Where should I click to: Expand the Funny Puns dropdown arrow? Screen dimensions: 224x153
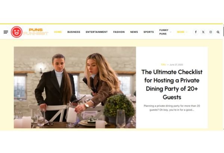pyautogui.click(x=171, y=32)
